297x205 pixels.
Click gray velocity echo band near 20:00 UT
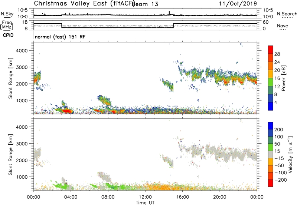(220, 154)
